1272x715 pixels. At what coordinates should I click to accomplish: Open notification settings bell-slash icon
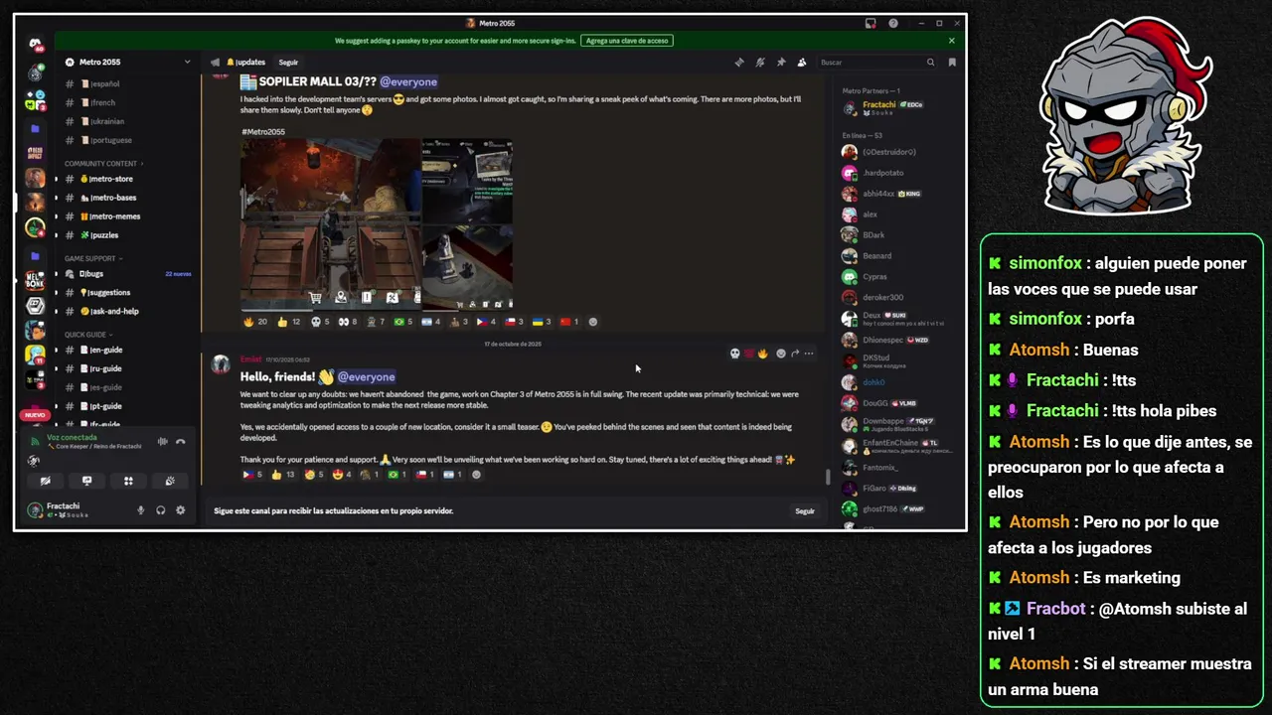pos(760,62)
